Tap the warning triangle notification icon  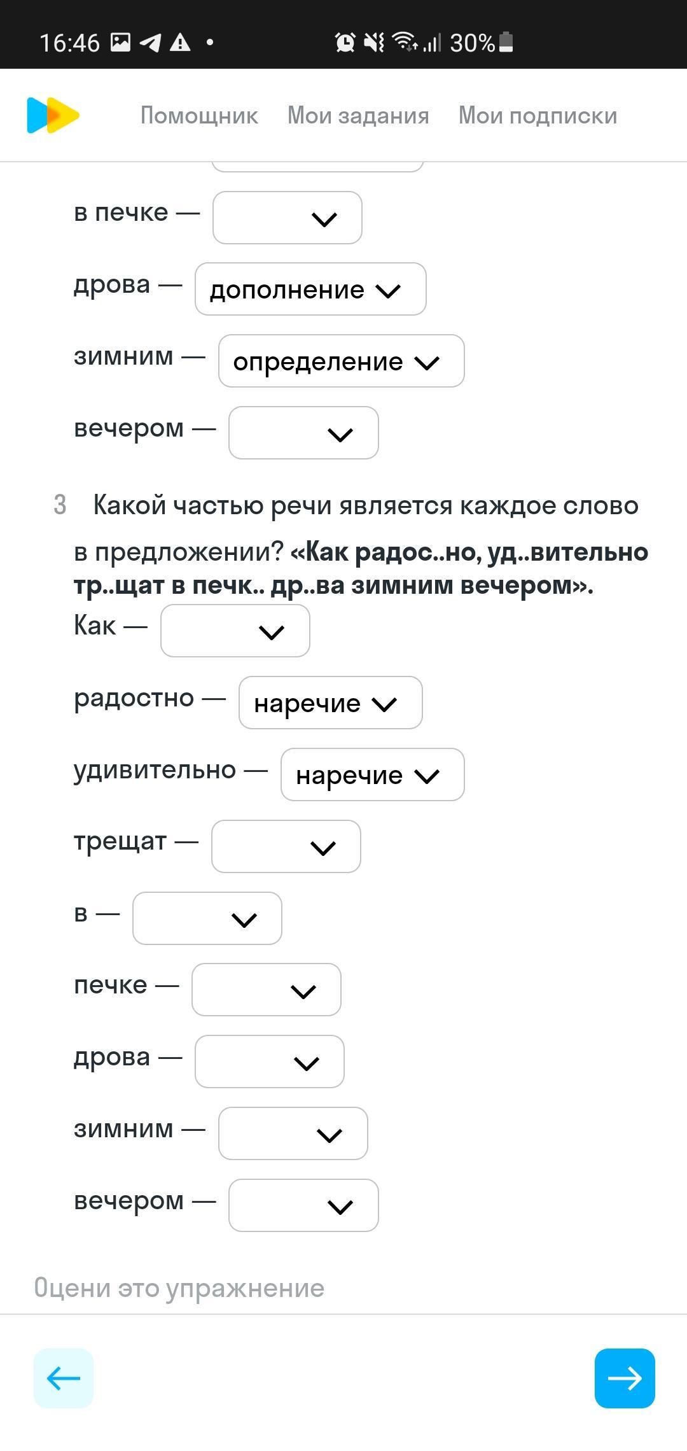(180, 43)
